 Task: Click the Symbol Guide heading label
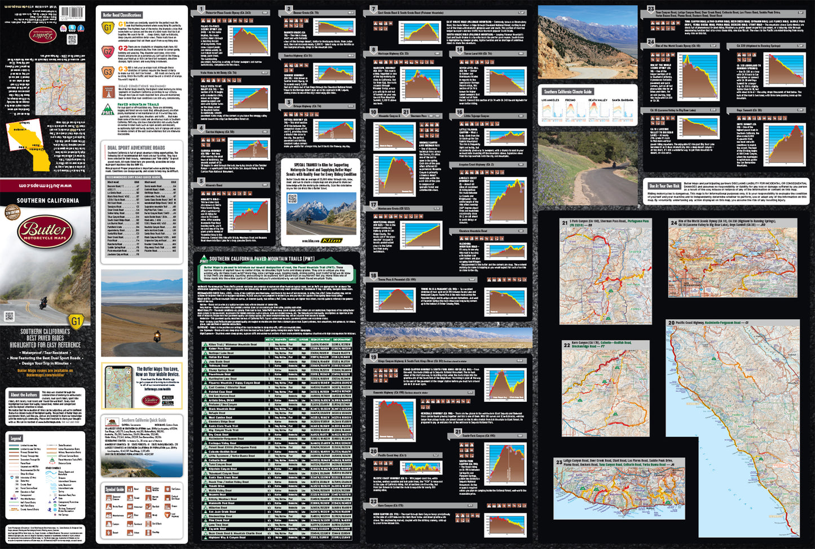114,489
